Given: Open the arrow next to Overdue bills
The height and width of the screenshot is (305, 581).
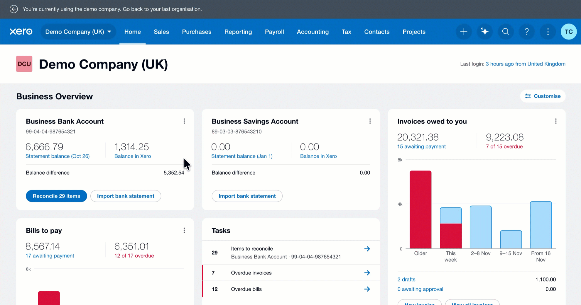Looking at the screenshot, I should [x=367, y=289].
